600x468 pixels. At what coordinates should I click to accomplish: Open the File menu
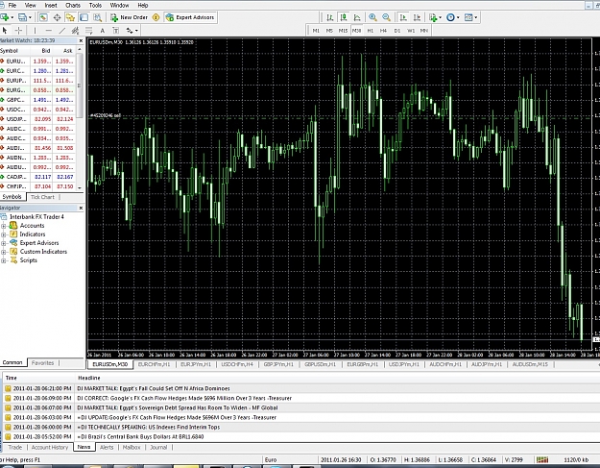pos(12,6)
